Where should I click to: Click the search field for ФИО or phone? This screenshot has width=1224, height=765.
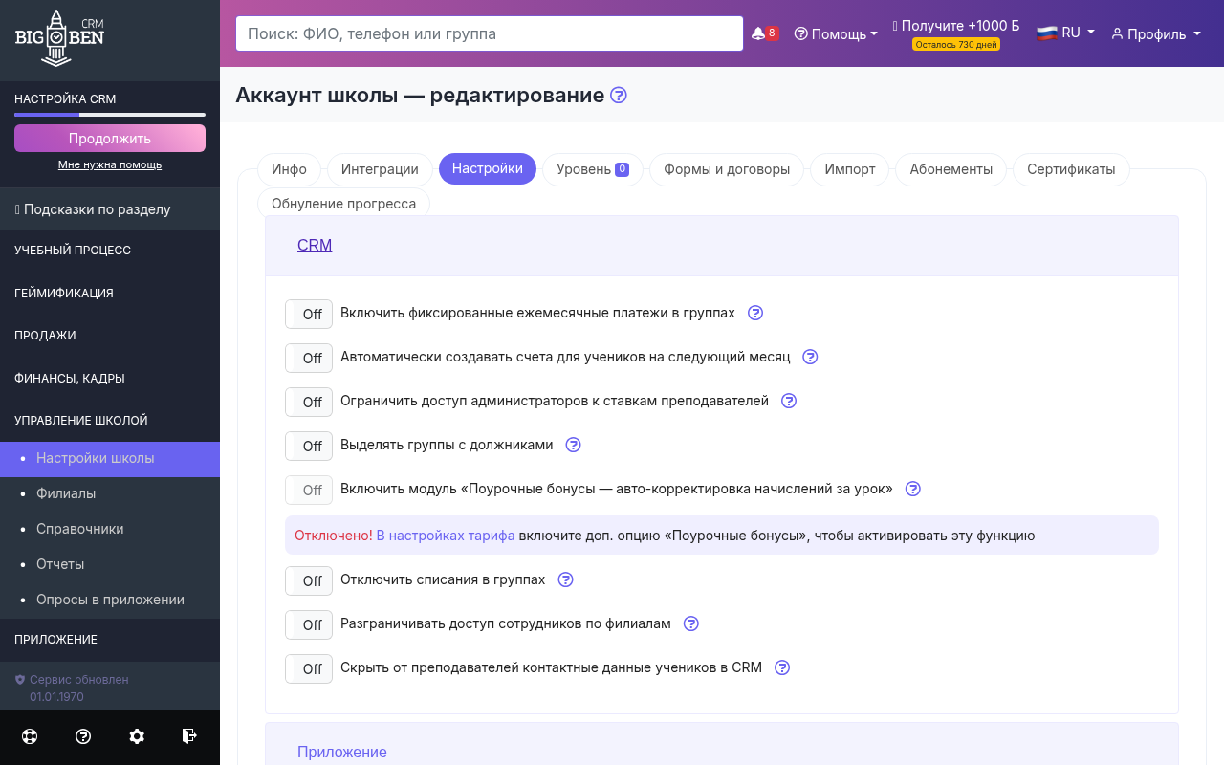coord(489,33)
